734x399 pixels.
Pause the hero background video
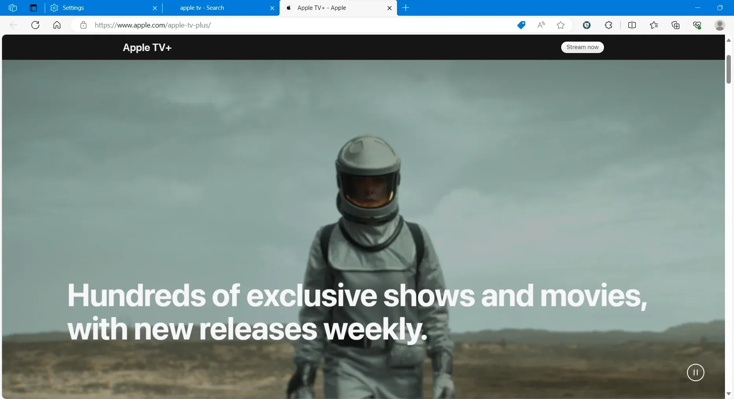695,372
